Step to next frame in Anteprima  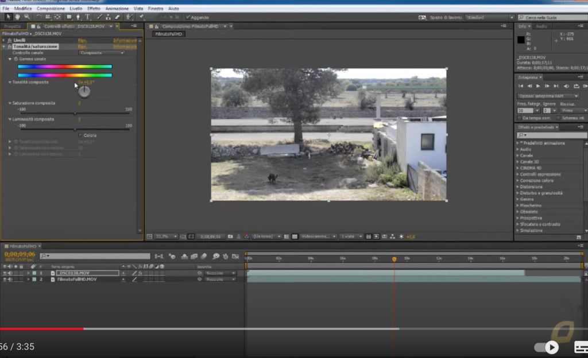coord(547,86)
